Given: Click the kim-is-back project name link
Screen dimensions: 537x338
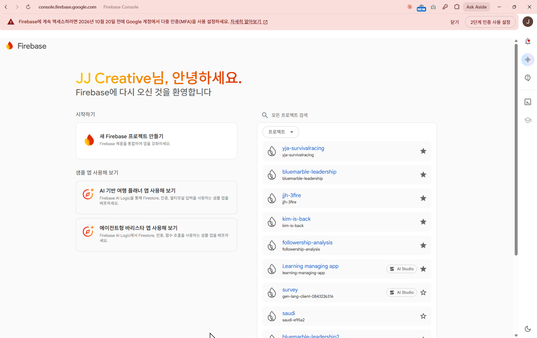Looking at the screenshot, I should tap(296, 219).
